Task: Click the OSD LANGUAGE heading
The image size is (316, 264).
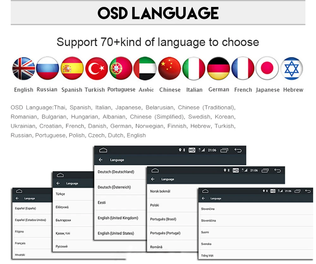Action: [158, 13]
